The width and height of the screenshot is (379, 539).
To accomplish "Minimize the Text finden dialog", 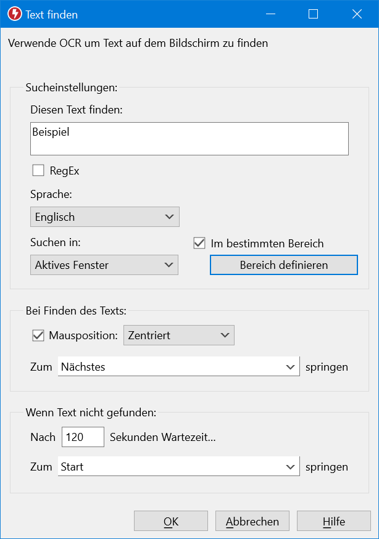I will (270, 14).
